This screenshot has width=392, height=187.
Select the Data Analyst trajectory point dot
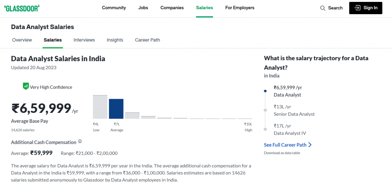click(x=265, y=91)
